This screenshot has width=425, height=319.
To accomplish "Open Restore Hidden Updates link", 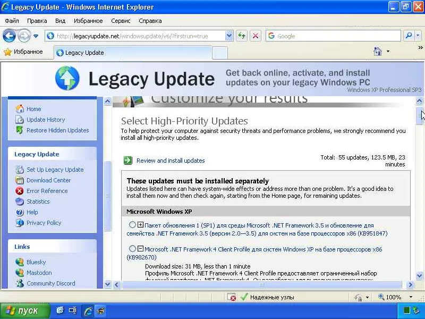I will pyautogui.click(x=57, y=130).
